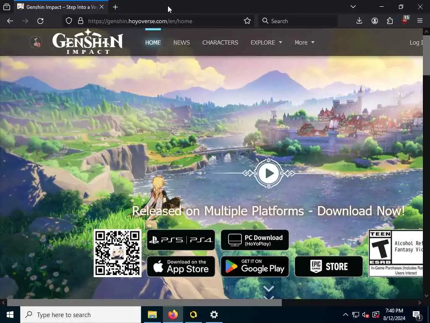Click the taskbar search box
430x323 pixels.
point(81,315)
